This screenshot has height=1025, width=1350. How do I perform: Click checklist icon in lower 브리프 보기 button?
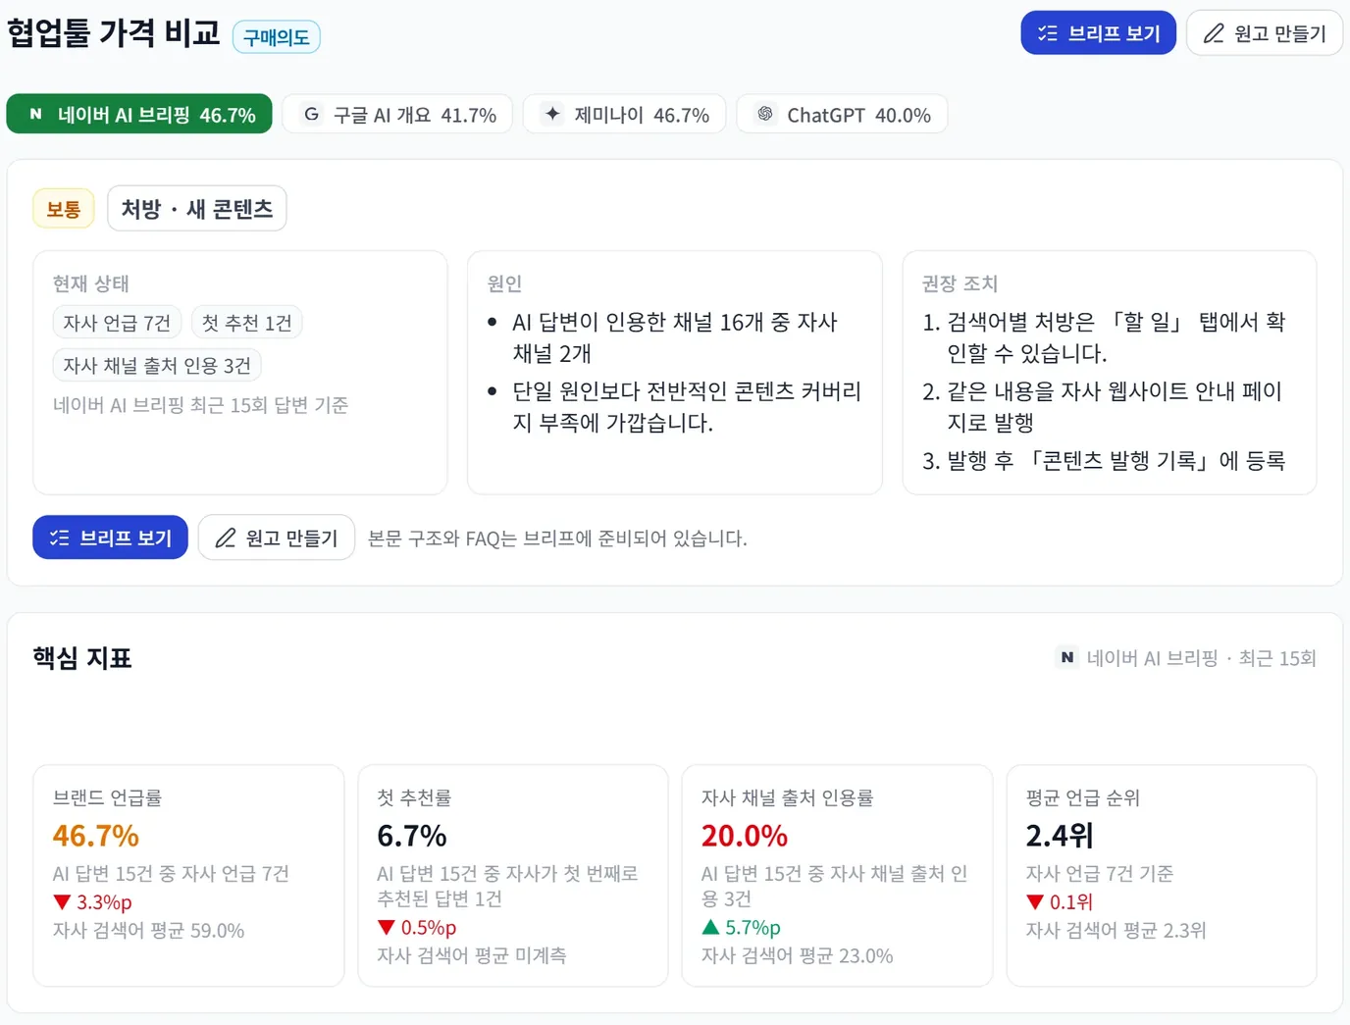point(59,538)
